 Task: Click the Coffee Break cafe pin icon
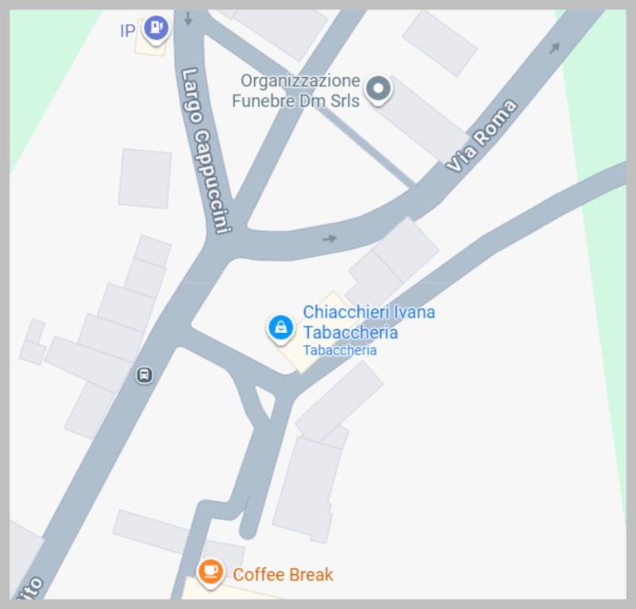210,573
